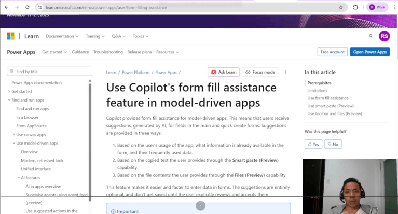Screen dimensions: 398x214
Task: Open AI in apps overview page
Action: (43, 186)
